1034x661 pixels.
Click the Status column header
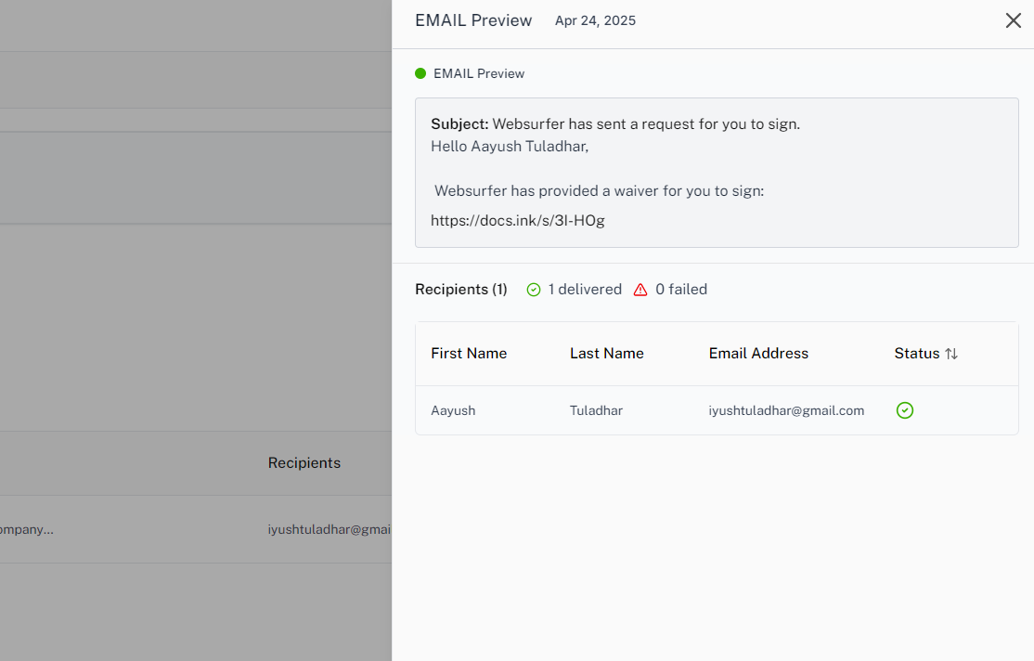tap(917, 354)
